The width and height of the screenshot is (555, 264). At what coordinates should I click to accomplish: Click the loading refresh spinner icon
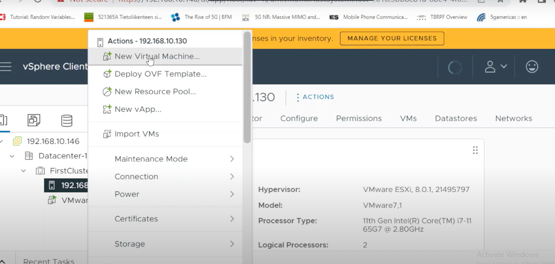coord(455,67)
